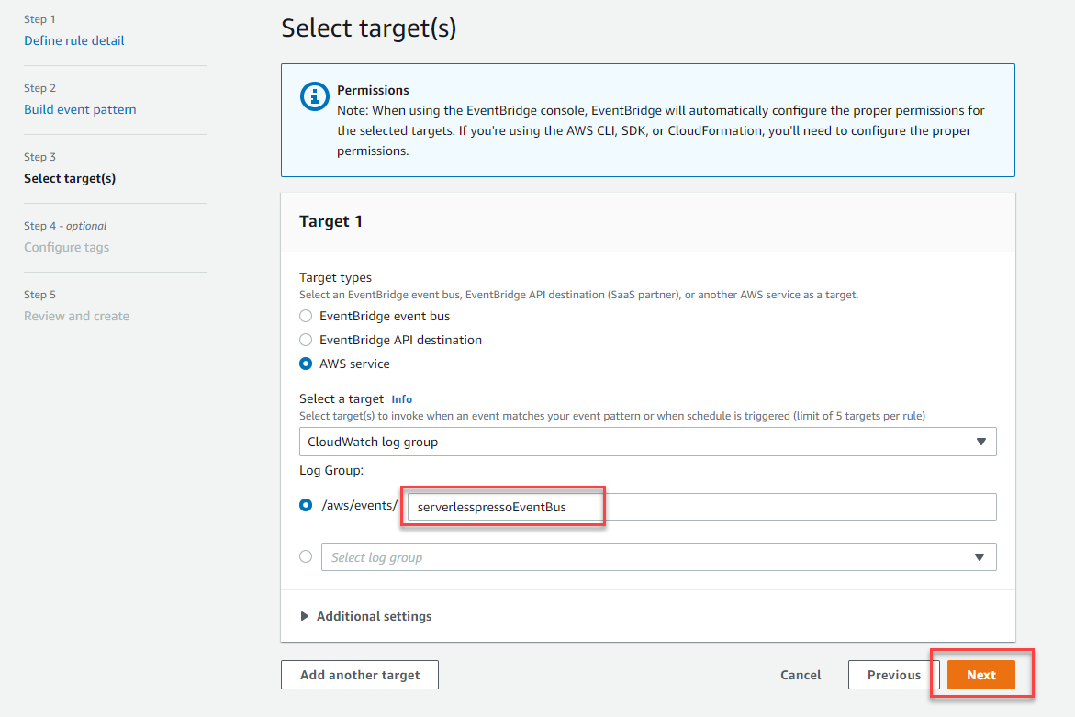1075x717 pixels.
Task: Go to Build event pattern step
Action: 80,109
